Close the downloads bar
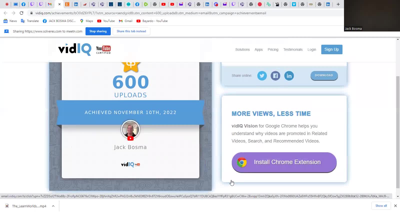 [395, 206]
